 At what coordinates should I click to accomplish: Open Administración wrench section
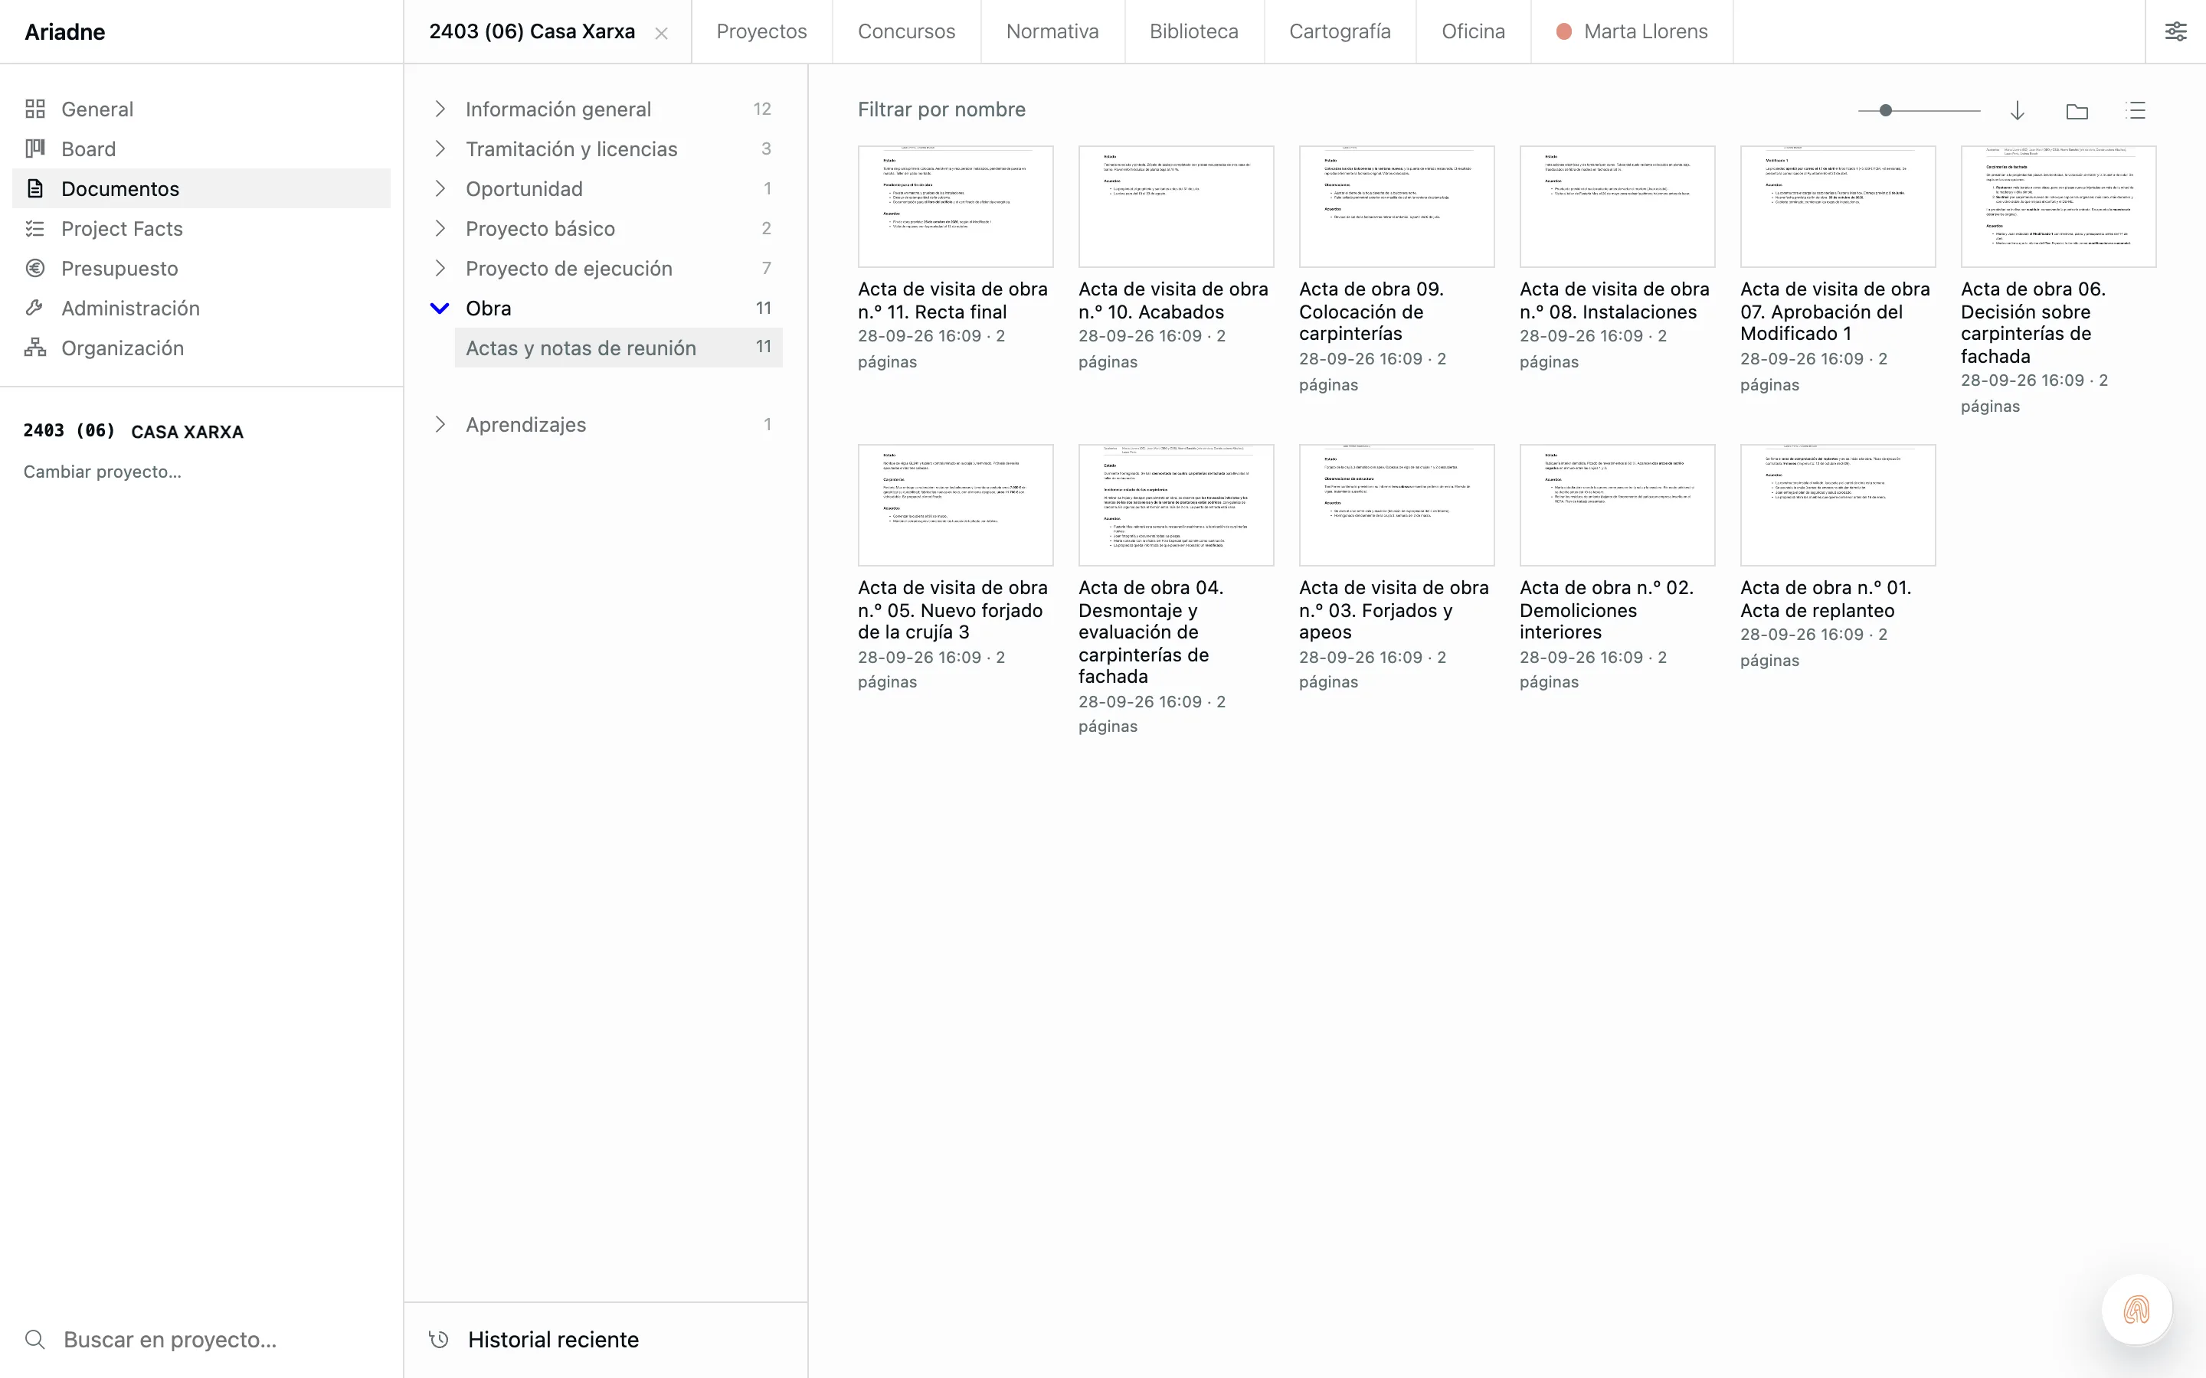[201, 308]
